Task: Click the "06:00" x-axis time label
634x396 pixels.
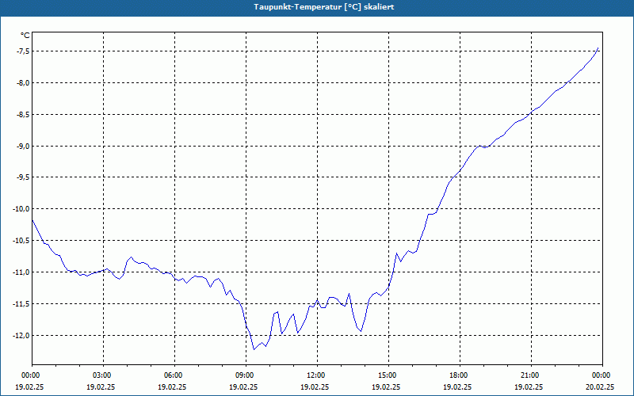Action: [x=172, y=375]
